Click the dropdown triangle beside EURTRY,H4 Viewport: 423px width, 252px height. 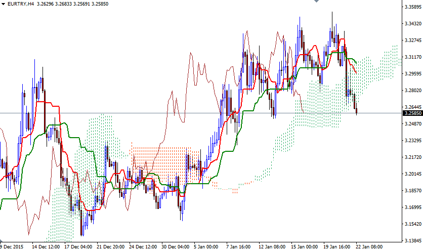tap(3, 4)
